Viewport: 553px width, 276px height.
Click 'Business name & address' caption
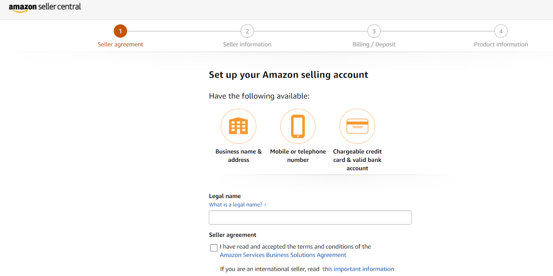point(239,155)
